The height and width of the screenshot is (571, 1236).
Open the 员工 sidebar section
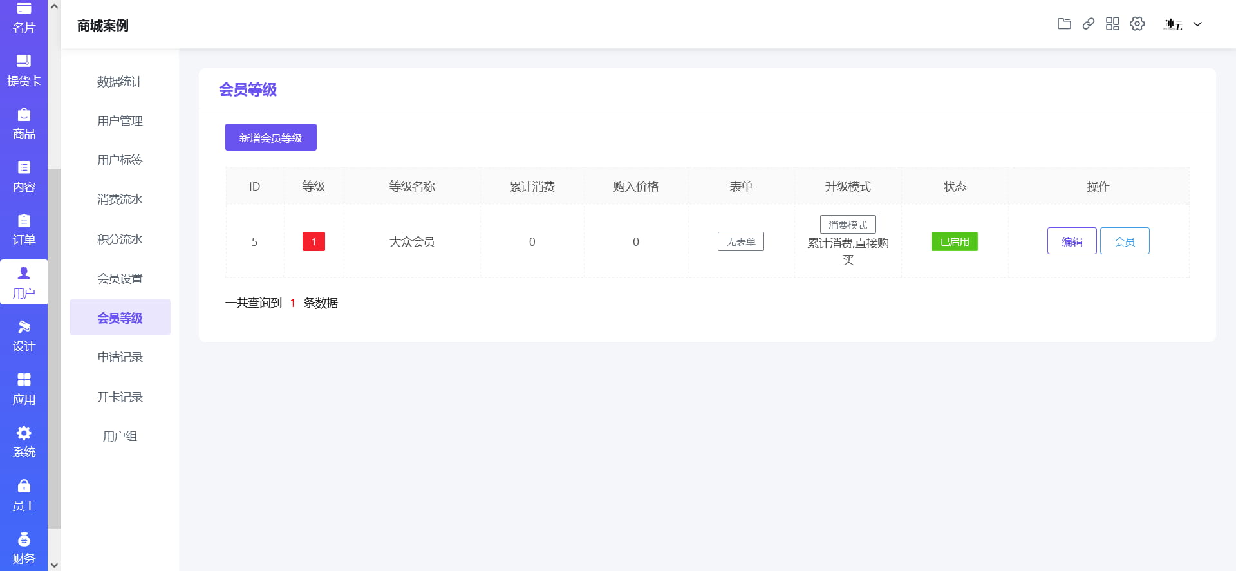click(x=24, y=496)
